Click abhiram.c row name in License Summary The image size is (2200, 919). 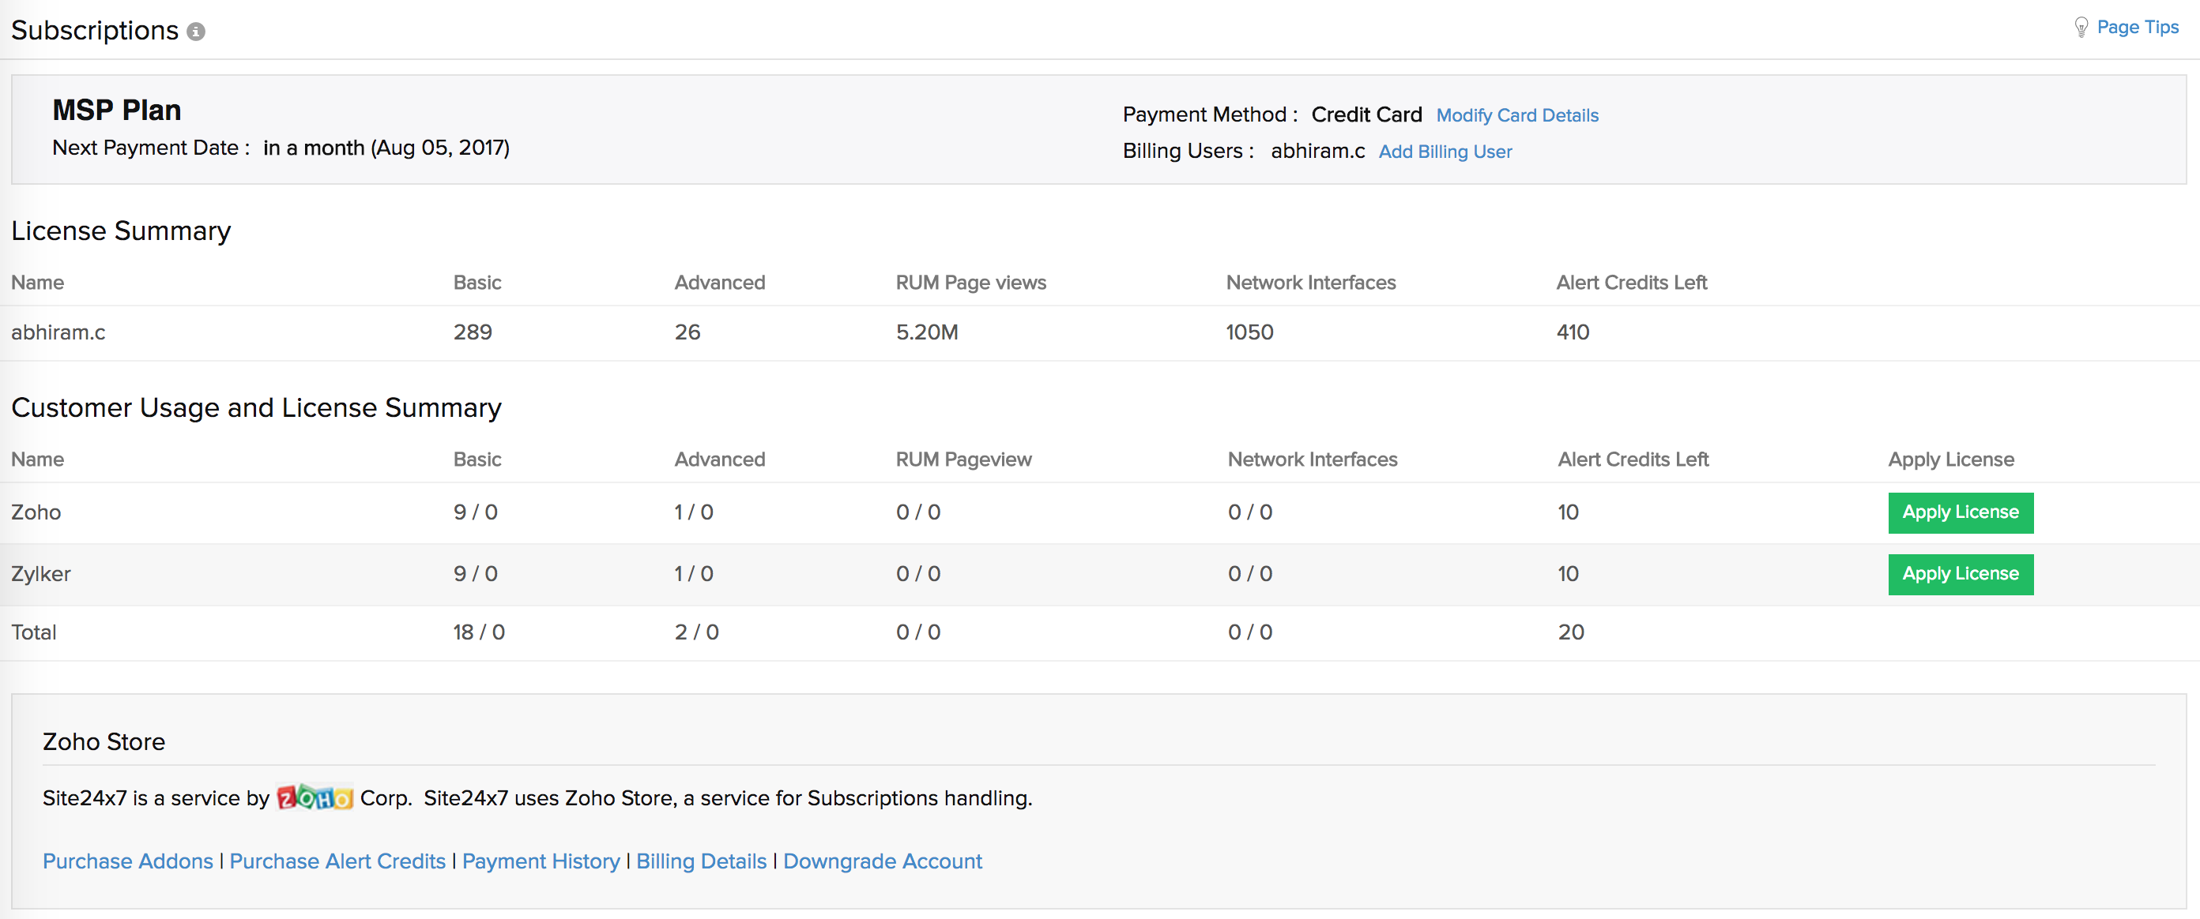pos(58,332)
